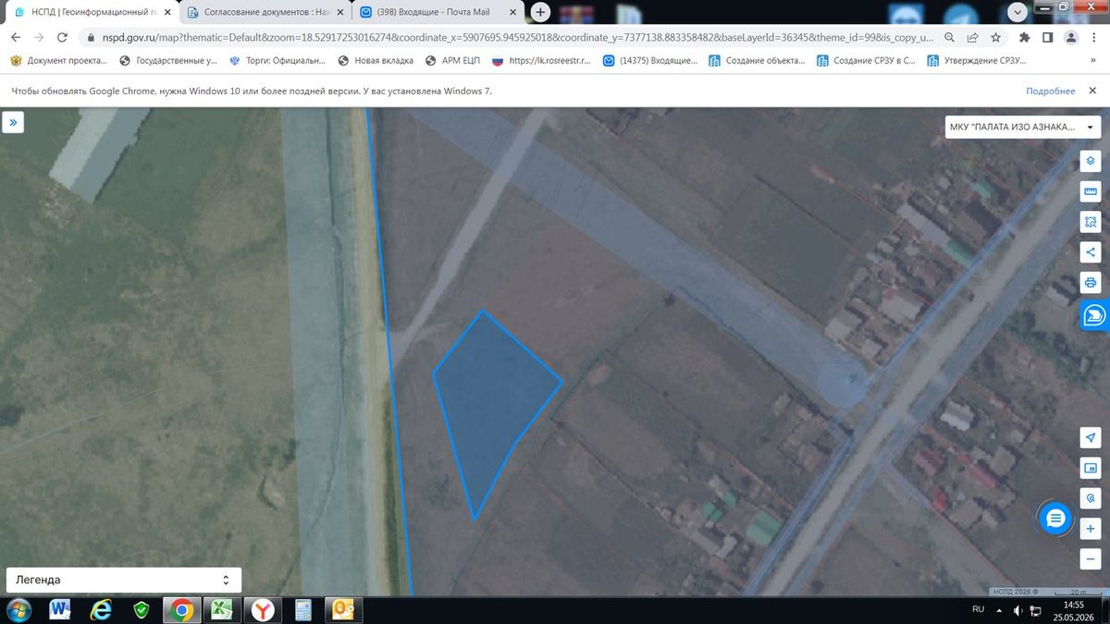This screenshot has width=1110, height=624.
Task: Switch to Согласование документов tab
Action: (265, 12)
